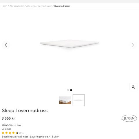139x139 pixels.
Task: Open the zoom magnifier icon
Action: (133, 87)
